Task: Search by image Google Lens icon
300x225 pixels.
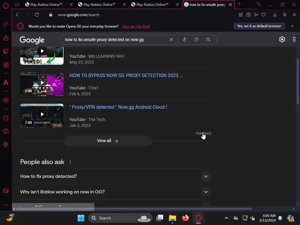Action: [196, 40]
